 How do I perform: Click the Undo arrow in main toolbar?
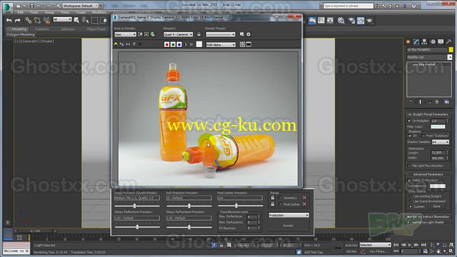click(x=9, y=20)
